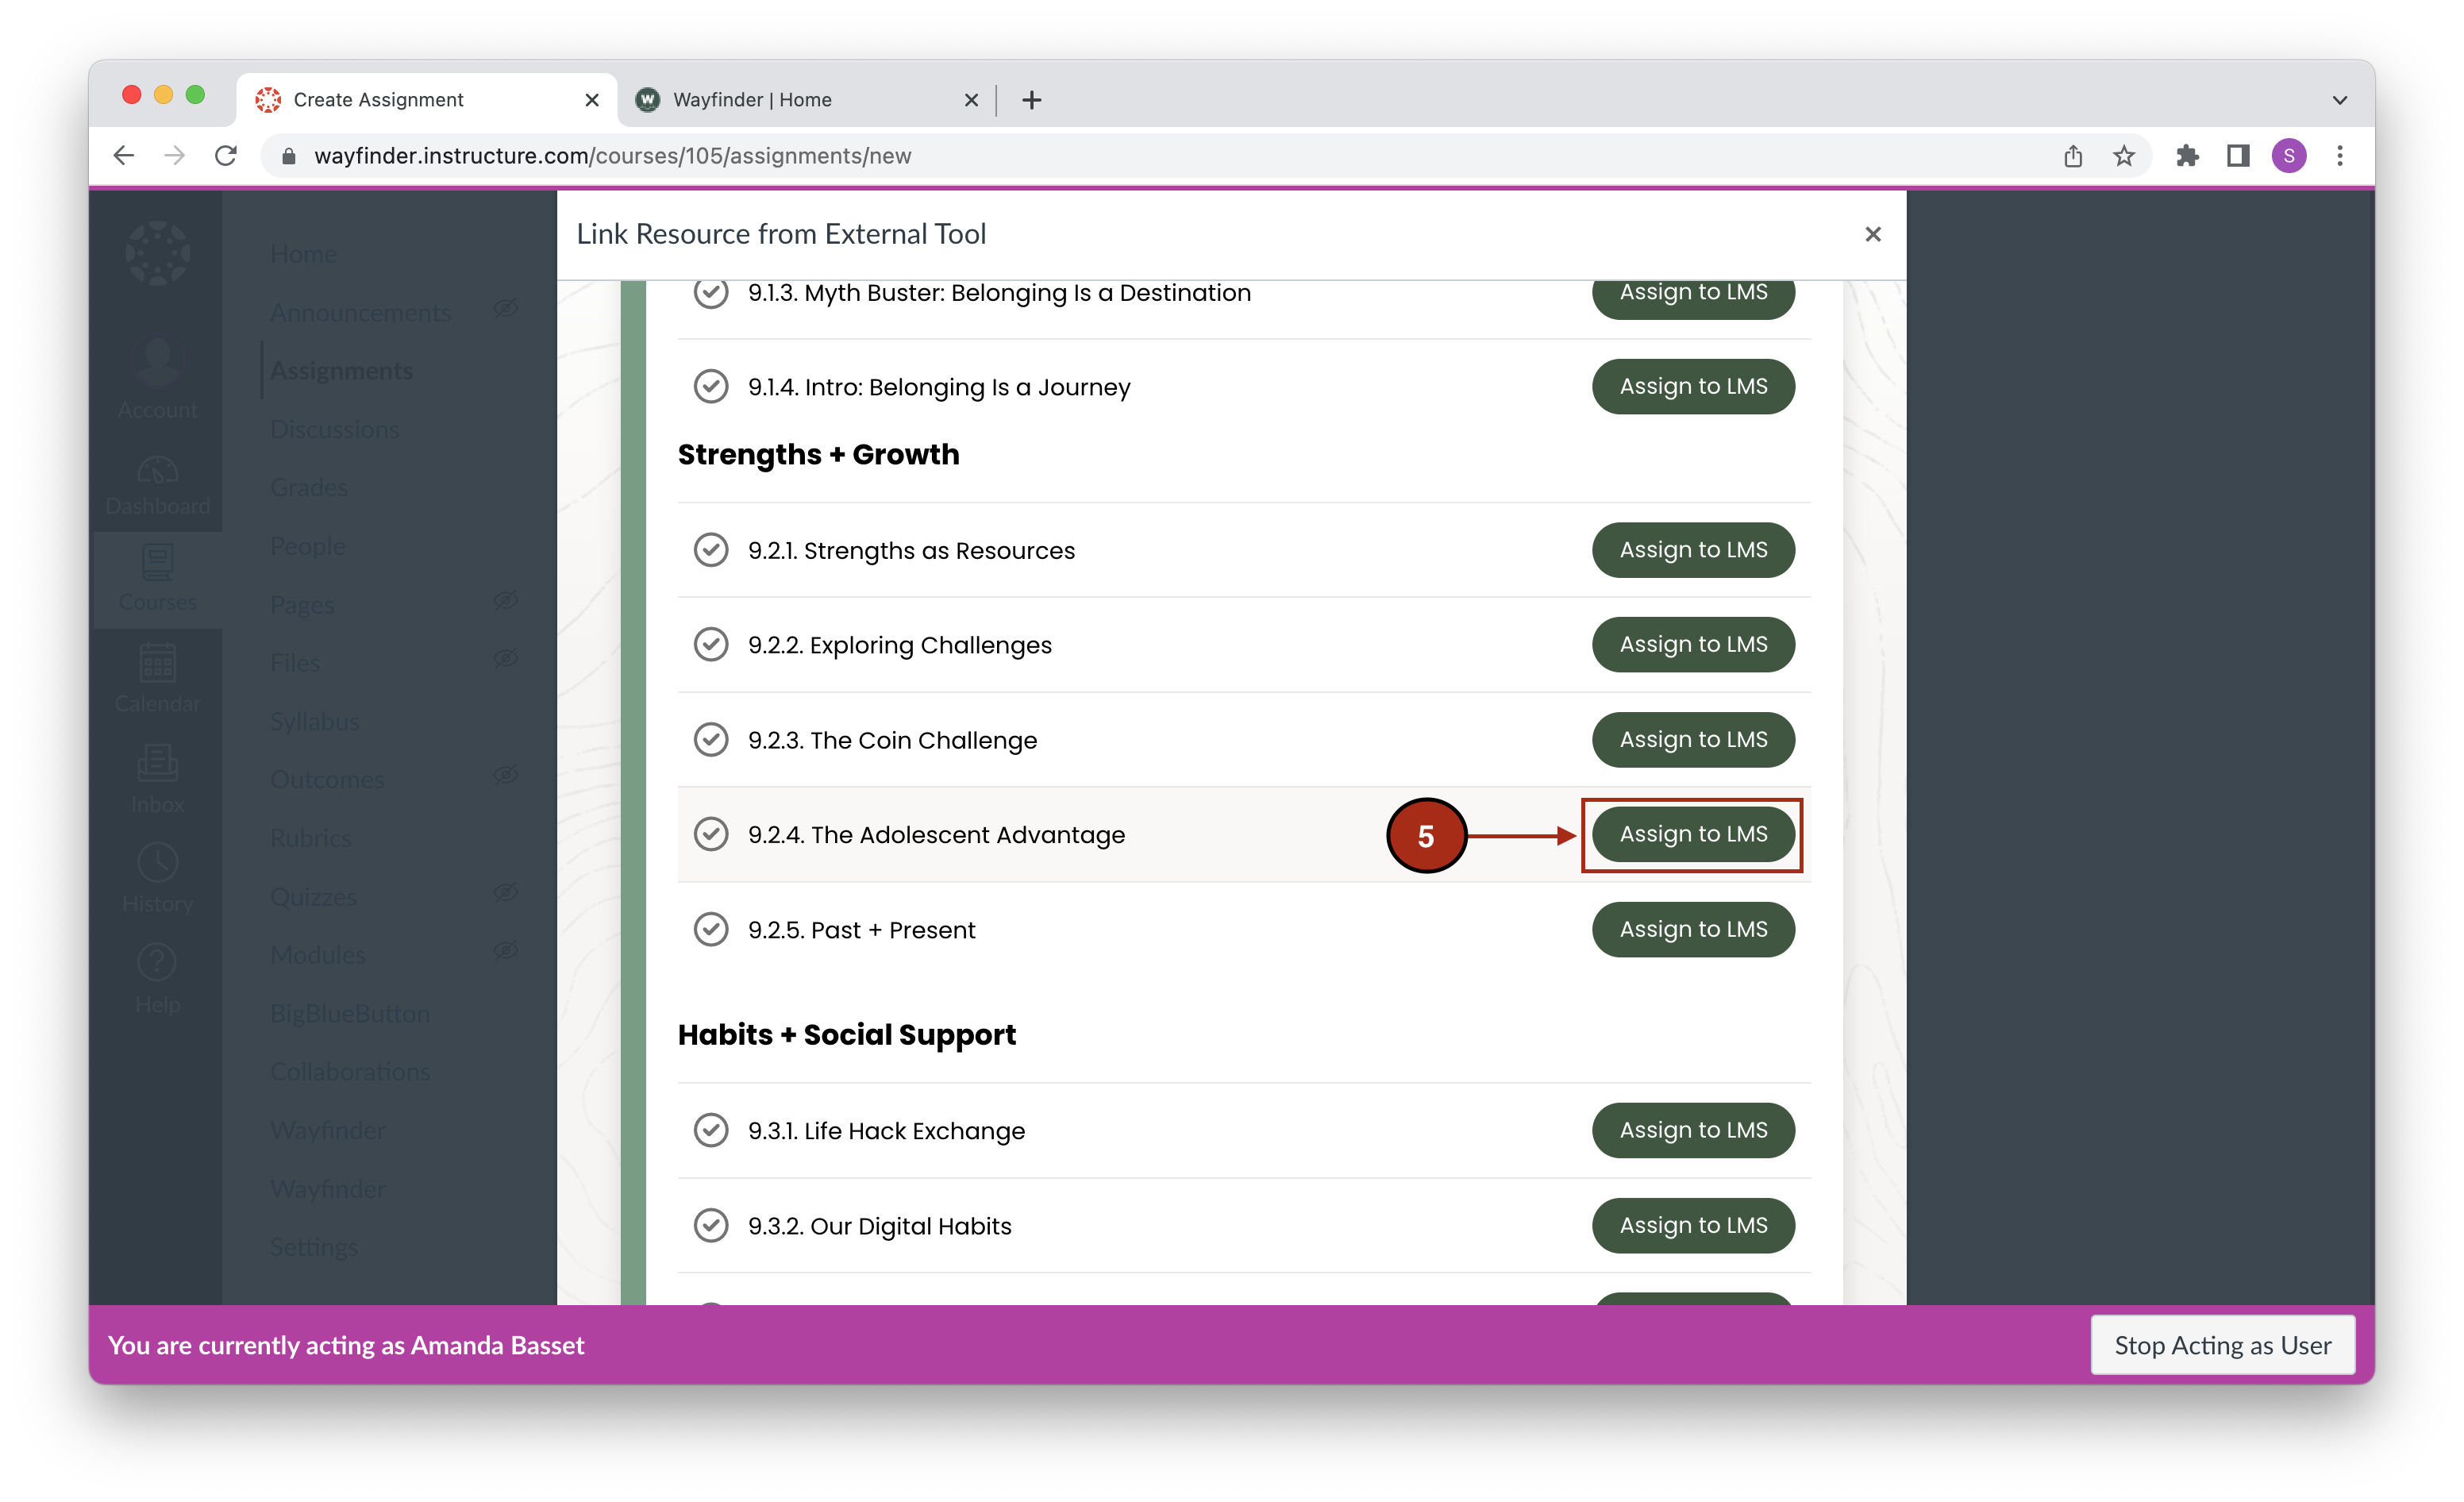This screenshot has width=2464, height=1502.
Task: Toggle visibility eye next to Pages
Action: (x=506, y=601)
